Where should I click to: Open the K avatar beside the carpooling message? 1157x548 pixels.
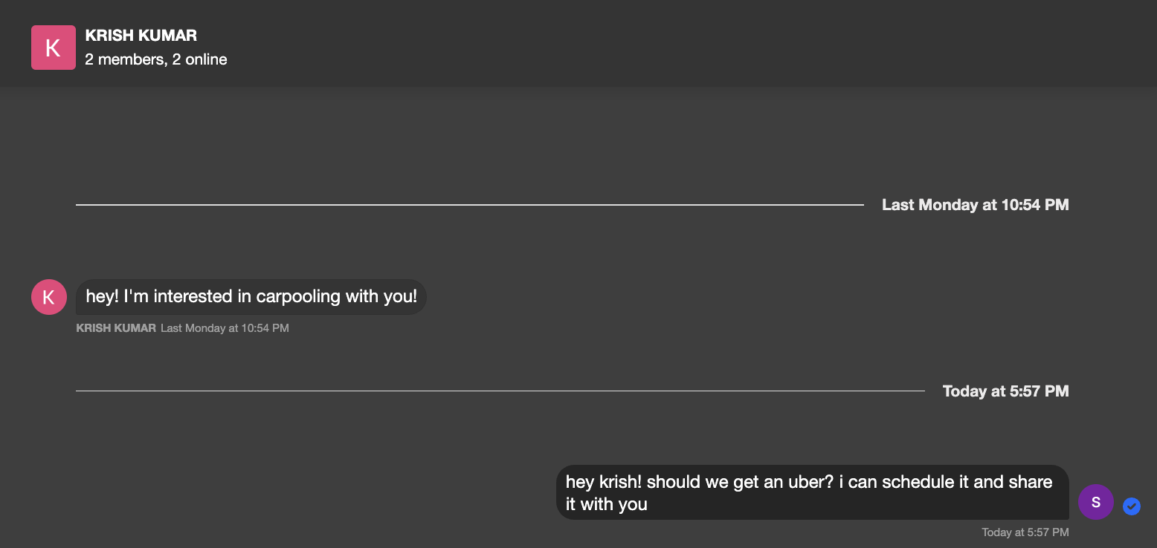[49, 297]
